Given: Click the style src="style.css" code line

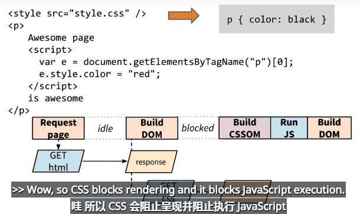Looking at the screenshot, I should (77, 14).
